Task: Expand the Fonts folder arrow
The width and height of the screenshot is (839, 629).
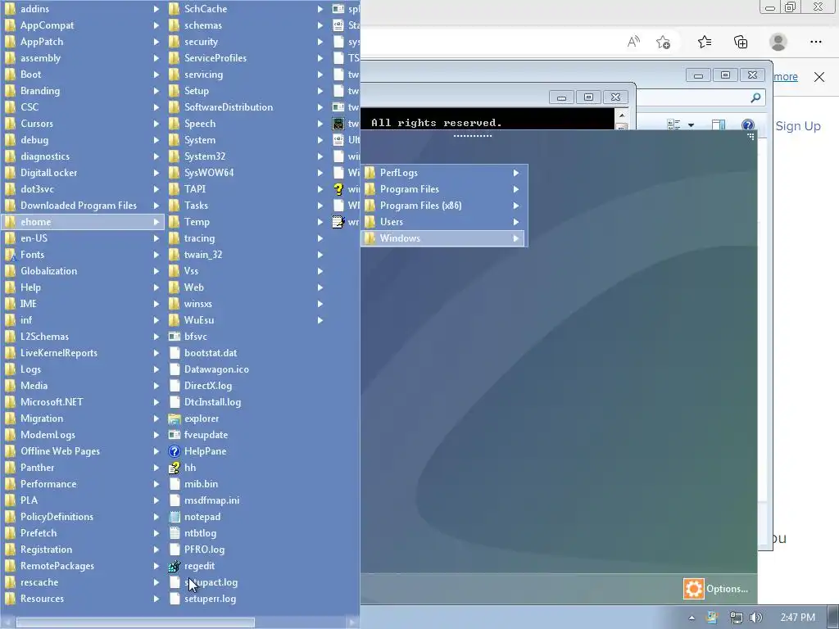Action: (156, 255)
